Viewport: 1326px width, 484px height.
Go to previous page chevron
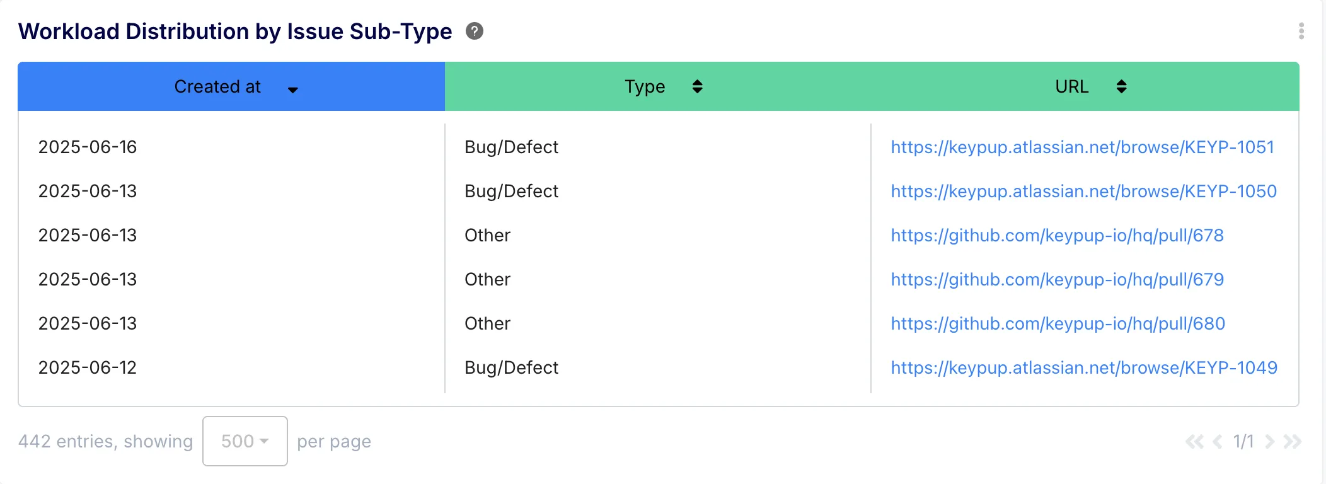click(1218, 441)
